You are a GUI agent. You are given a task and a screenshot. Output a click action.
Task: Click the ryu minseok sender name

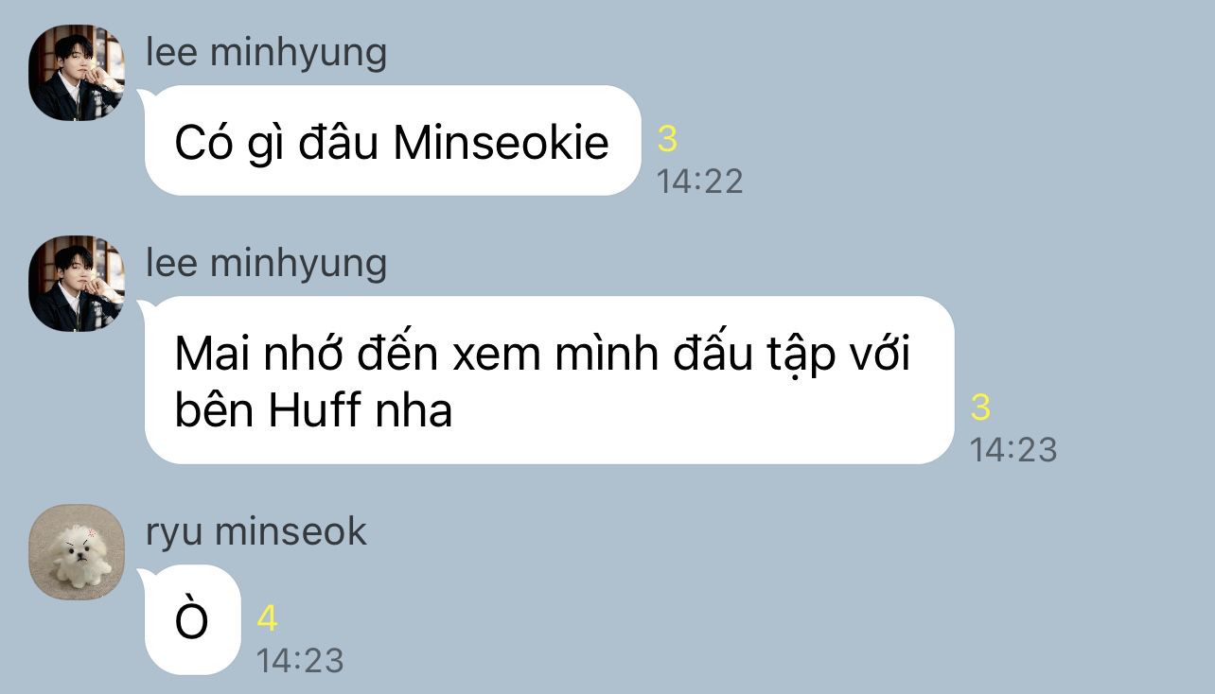[255, 531]
